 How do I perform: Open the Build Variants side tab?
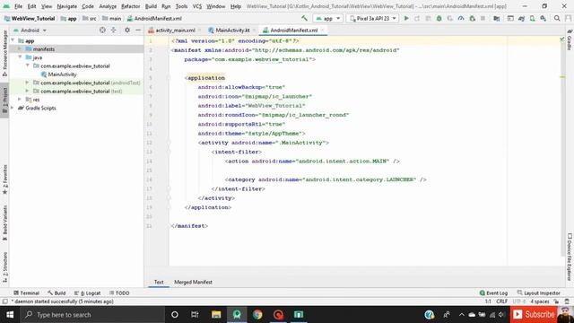4,223
